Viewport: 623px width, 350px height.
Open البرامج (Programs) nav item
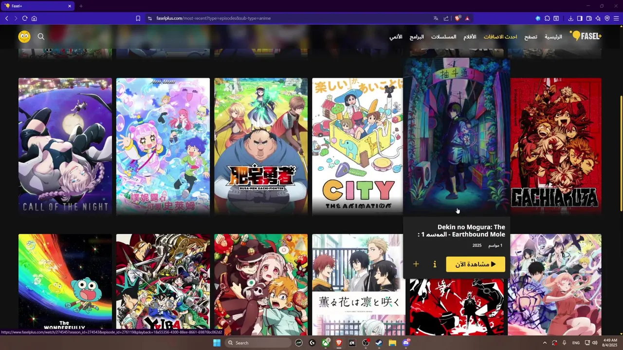(x=417, y=37)
